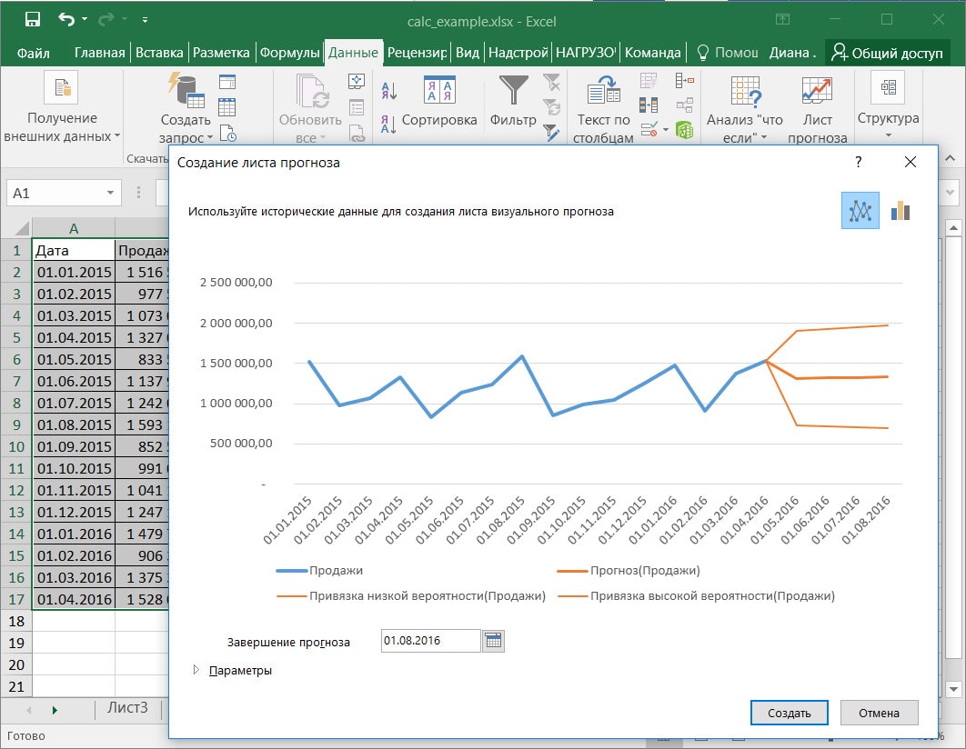Click the Data Validation icon
The height and width of the screenshot is (749, 966).
649,130
